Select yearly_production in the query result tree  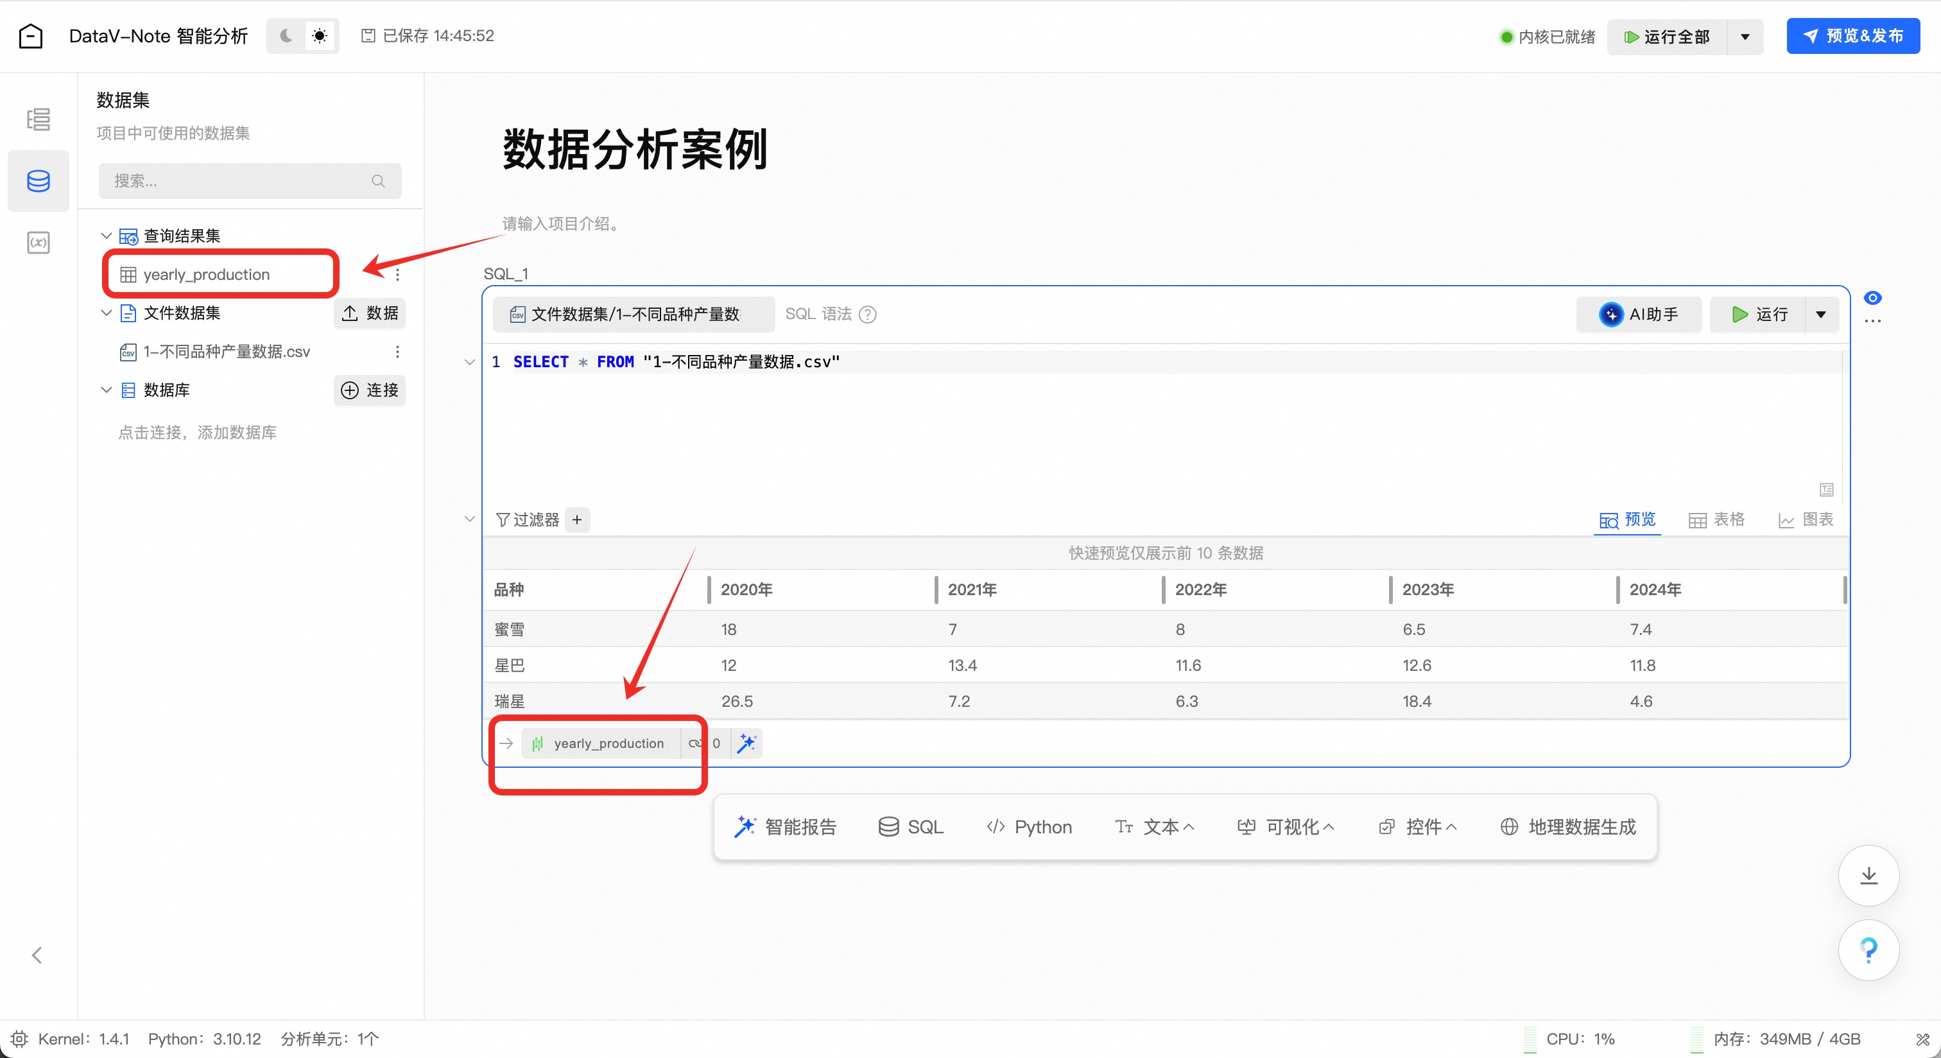205,274
